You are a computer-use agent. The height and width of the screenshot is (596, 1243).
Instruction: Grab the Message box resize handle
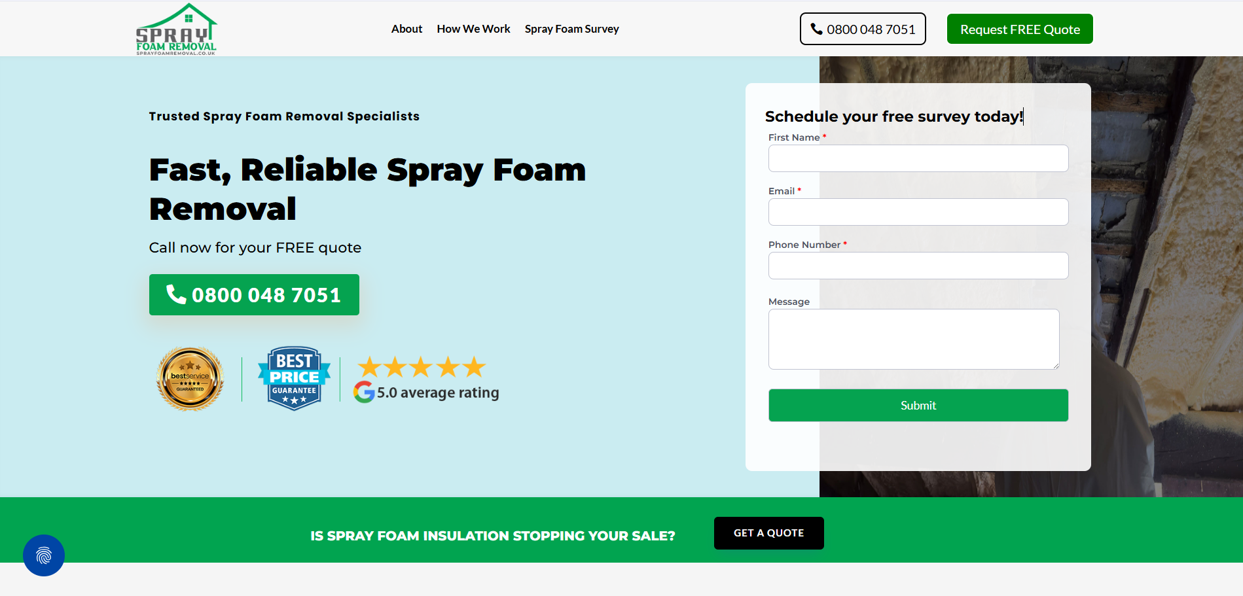point(1056,366)
